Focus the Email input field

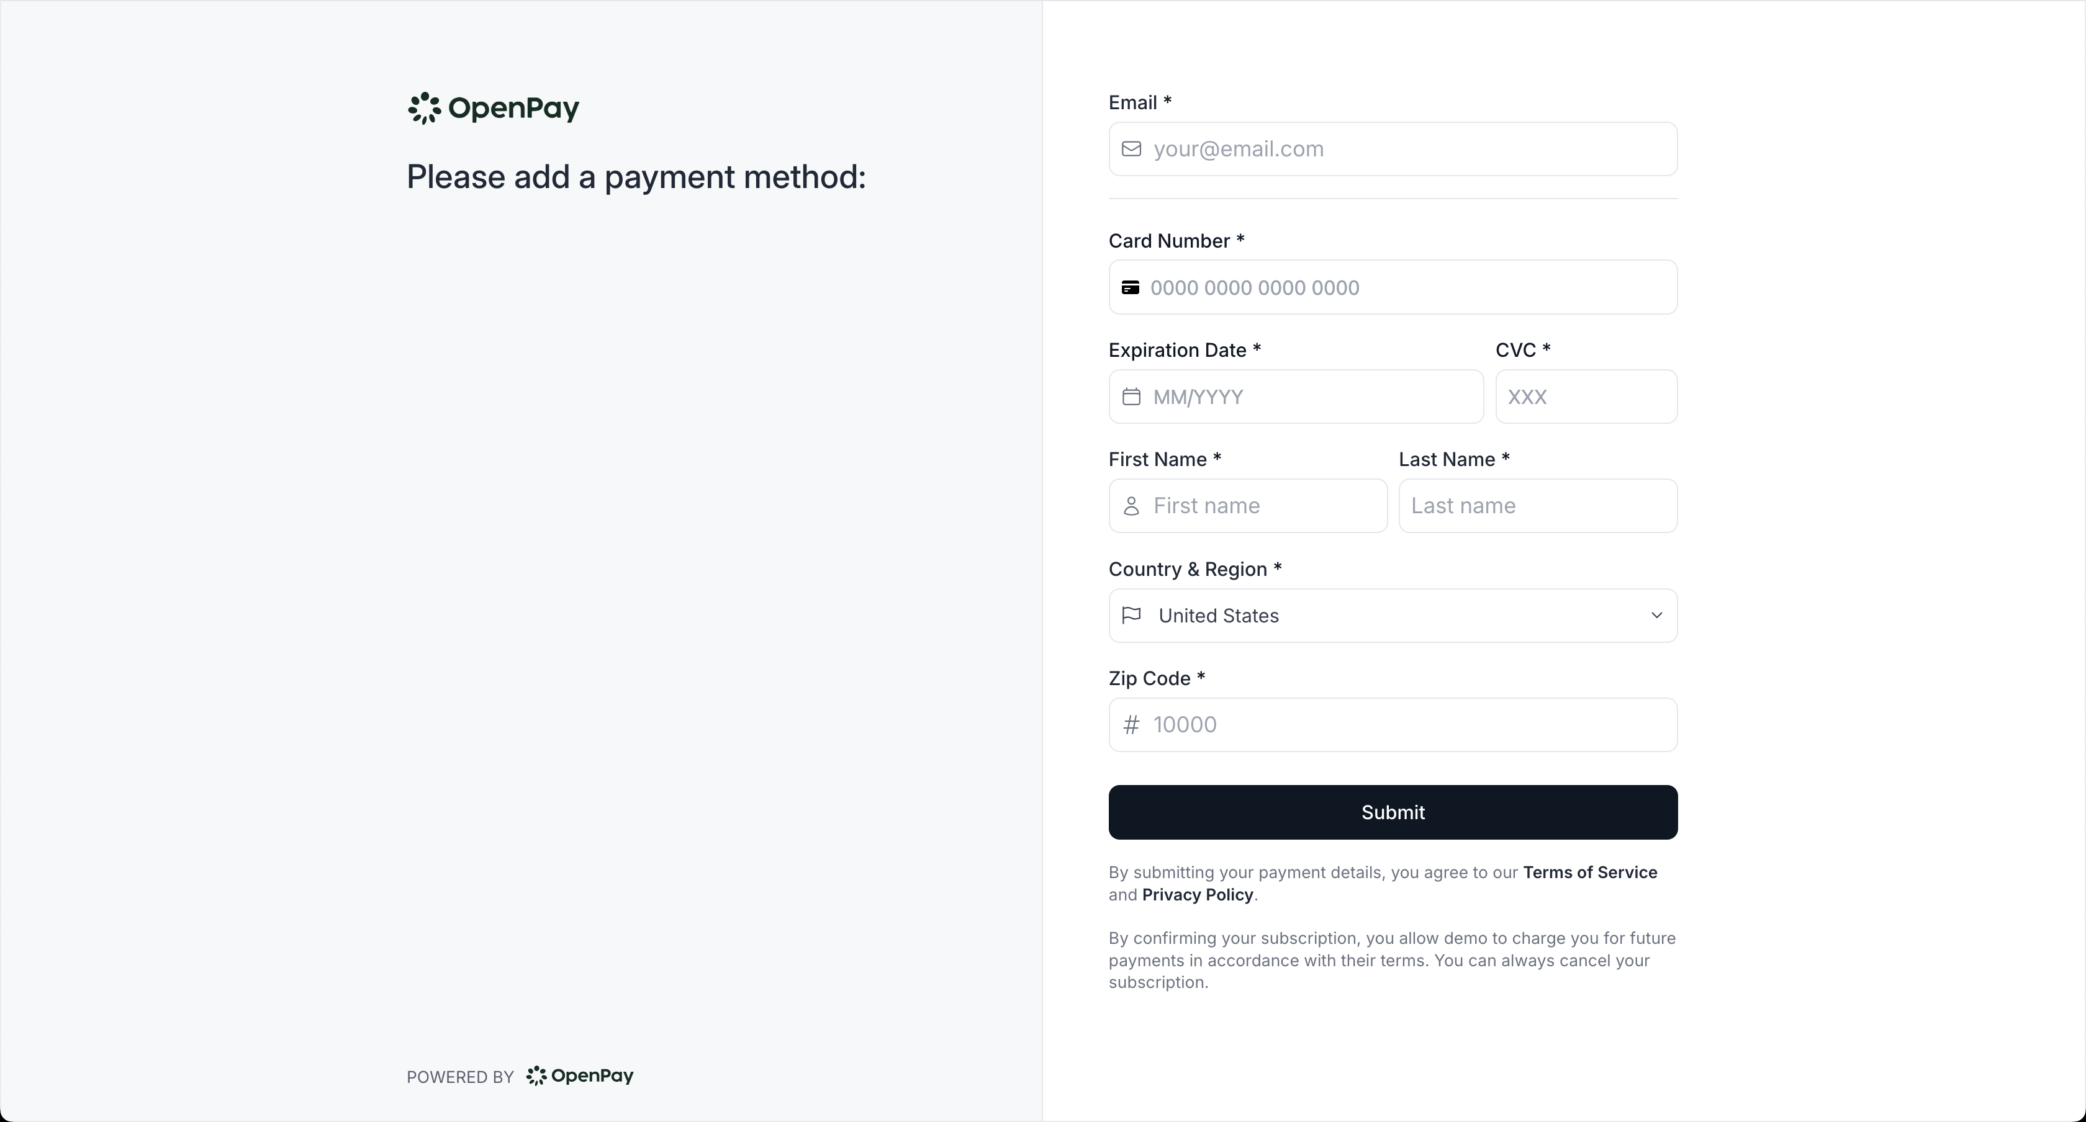[1409, 149]
